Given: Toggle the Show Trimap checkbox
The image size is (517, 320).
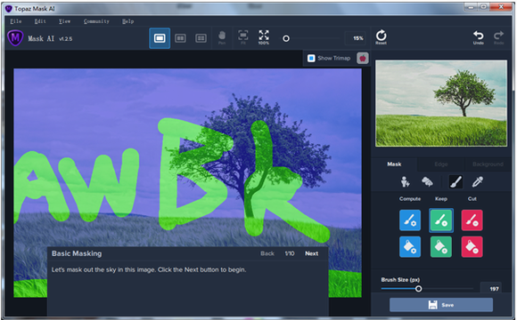Looking at the screenshot, I should tap(311, 58).
